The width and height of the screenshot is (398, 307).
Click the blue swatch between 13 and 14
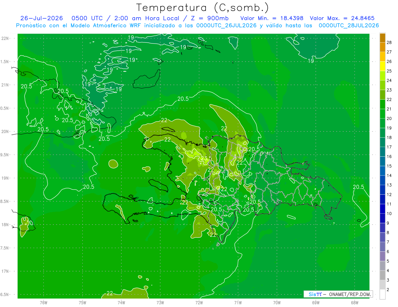click(382, 180)
